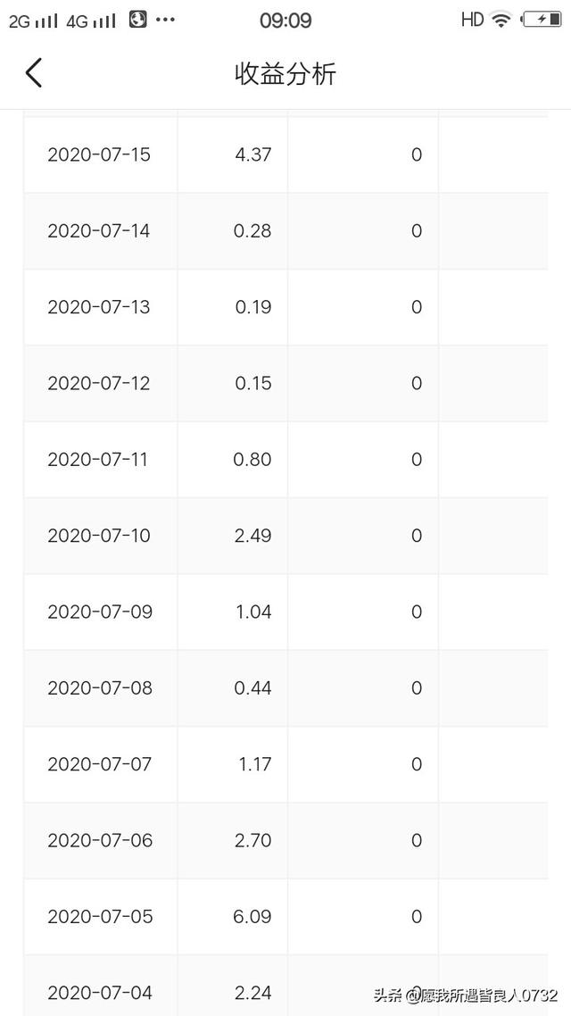Open the 2020-07-12 row
Viewport: 571px width, 1016px height.
tap(286, 383)
